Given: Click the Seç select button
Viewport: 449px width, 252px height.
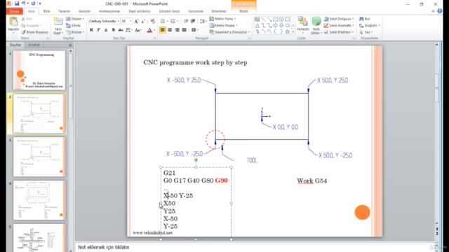Looking at the screenshot, I should (366, 32).
